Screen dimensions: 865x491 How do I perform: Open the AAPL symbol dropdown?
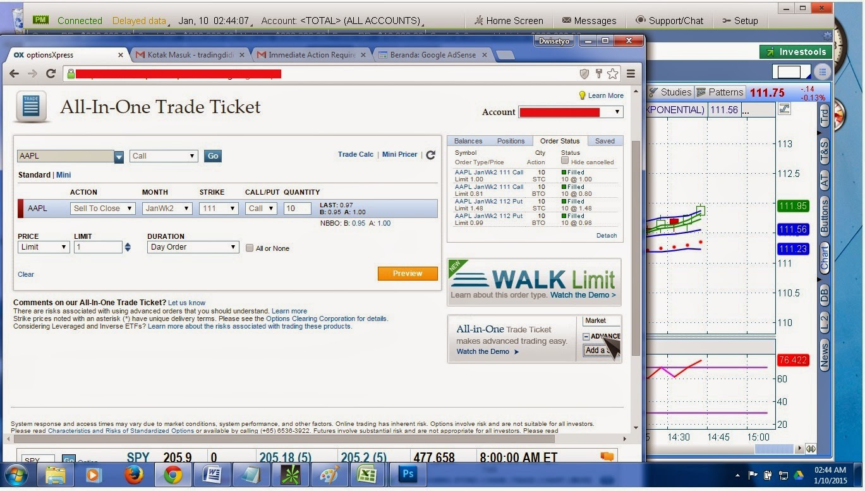click(x=119, y=156)
